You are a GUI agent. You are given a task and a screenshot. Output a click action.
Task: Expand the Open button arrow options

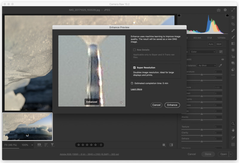231,154
